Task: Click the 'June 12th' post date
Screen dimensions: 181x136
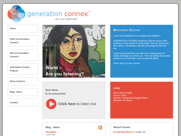Action: 51,135
